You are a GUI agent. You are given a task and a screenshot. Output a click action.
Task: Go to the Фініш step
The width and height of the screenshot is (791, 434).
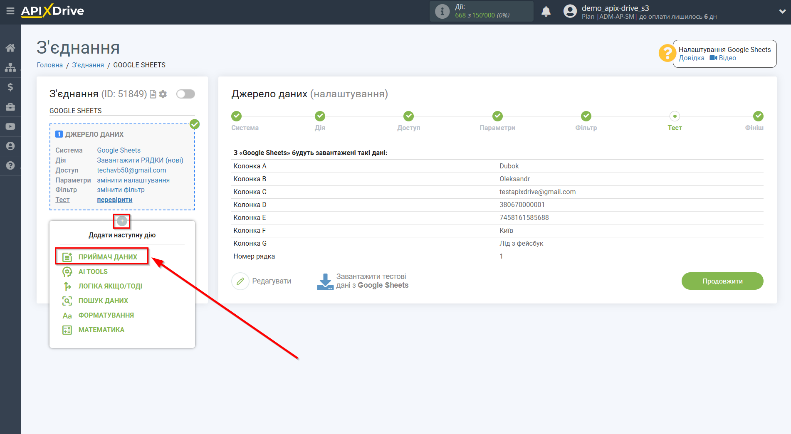point(758,116)
